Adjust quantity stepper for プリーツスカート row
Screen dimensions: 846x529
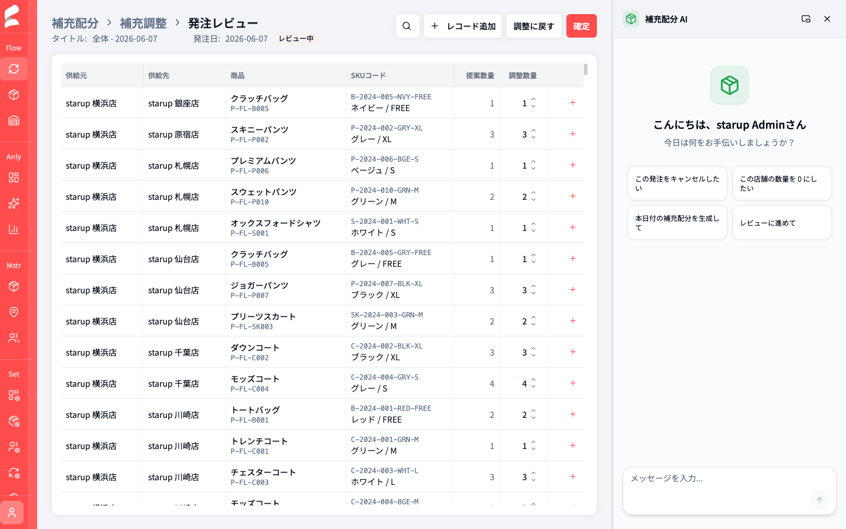pyautogui.click(x=533, y=321)
